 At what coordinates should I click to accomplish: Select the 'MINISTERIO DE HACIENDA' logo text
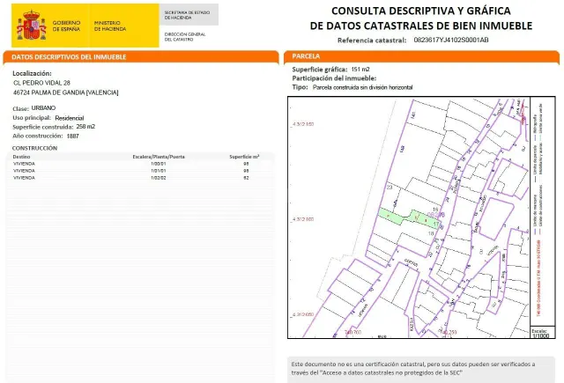[x=110, y=26]
